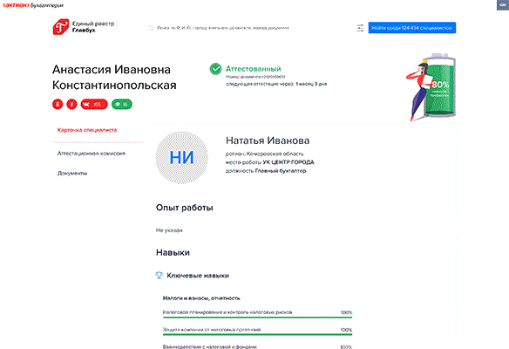Click the Главный бухгалтер position text
This screenshot has height=349, width=509.
coord(281,171)
